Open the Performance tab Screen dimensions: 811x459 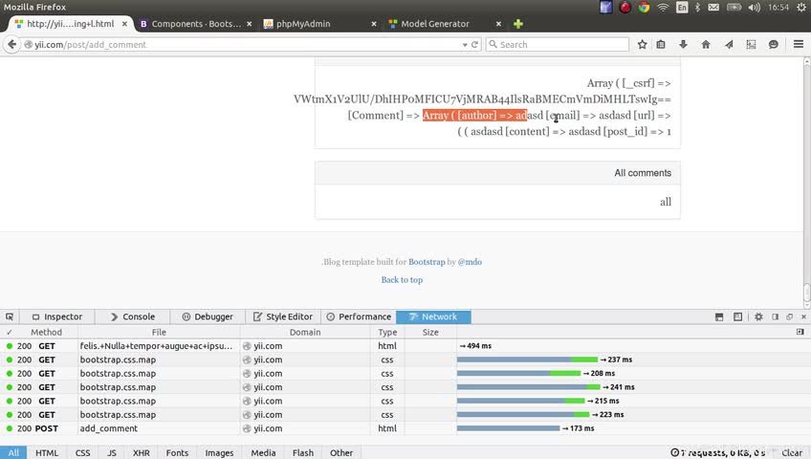coord(359,317)
